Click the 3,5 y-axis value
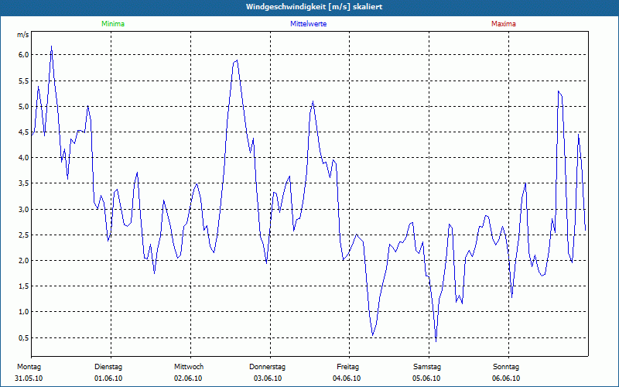 point(24,183)
